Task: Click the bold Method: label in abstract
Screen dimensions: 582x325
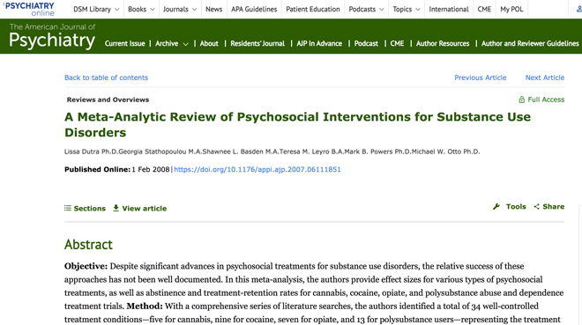Action: coord(145,307)
